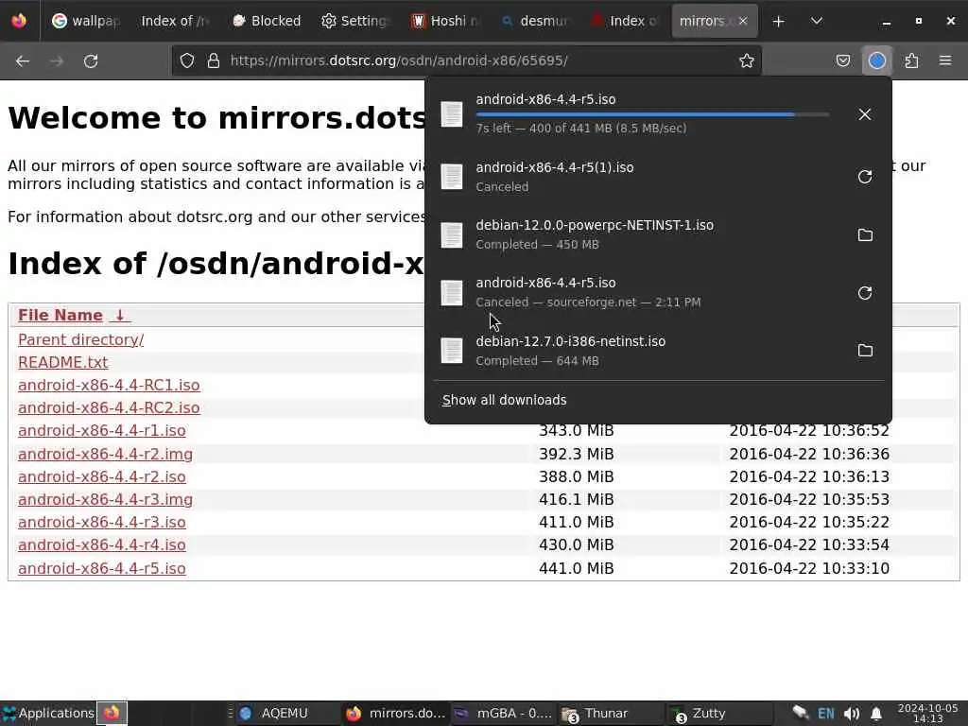Switch to the mGBA window
Image resolution: width=968 pixels, height=726 pixels.
[x=503, y=713]
